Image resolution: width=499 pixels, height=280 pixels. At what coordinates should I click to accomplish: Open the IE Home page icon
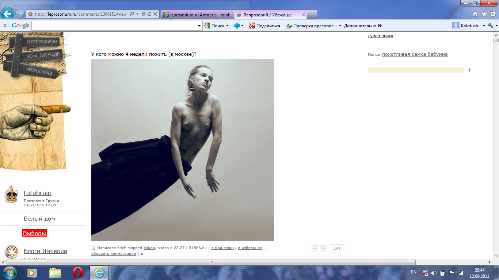coord(475,14)
